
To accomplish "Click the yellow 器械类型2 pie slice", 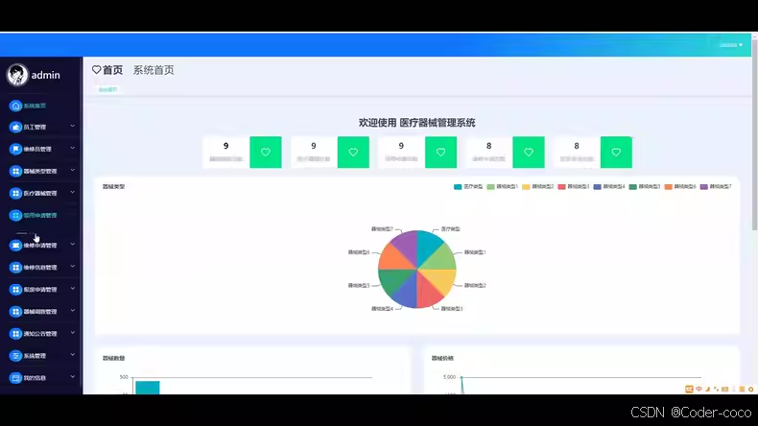I will [441, 281].
